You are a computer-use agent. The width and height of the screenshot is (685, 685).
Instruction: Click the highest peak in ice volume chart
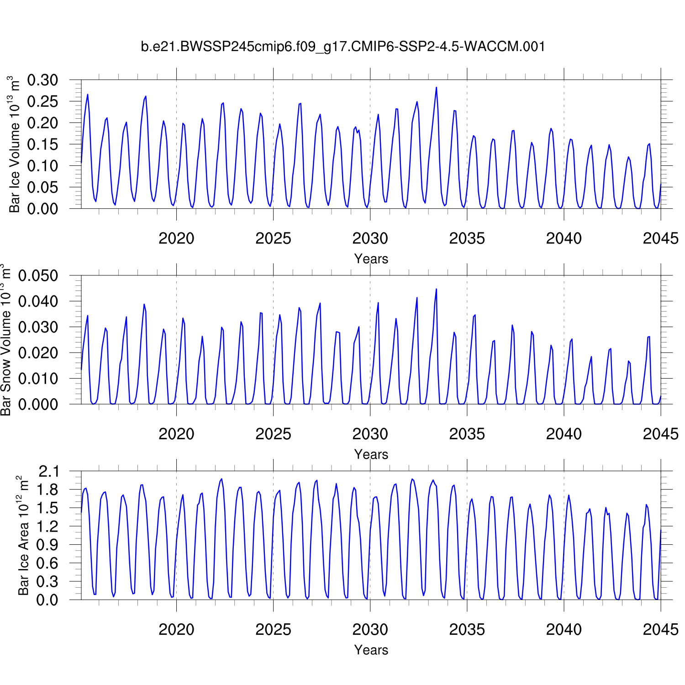pyautogui.click(x=436, y=88)
